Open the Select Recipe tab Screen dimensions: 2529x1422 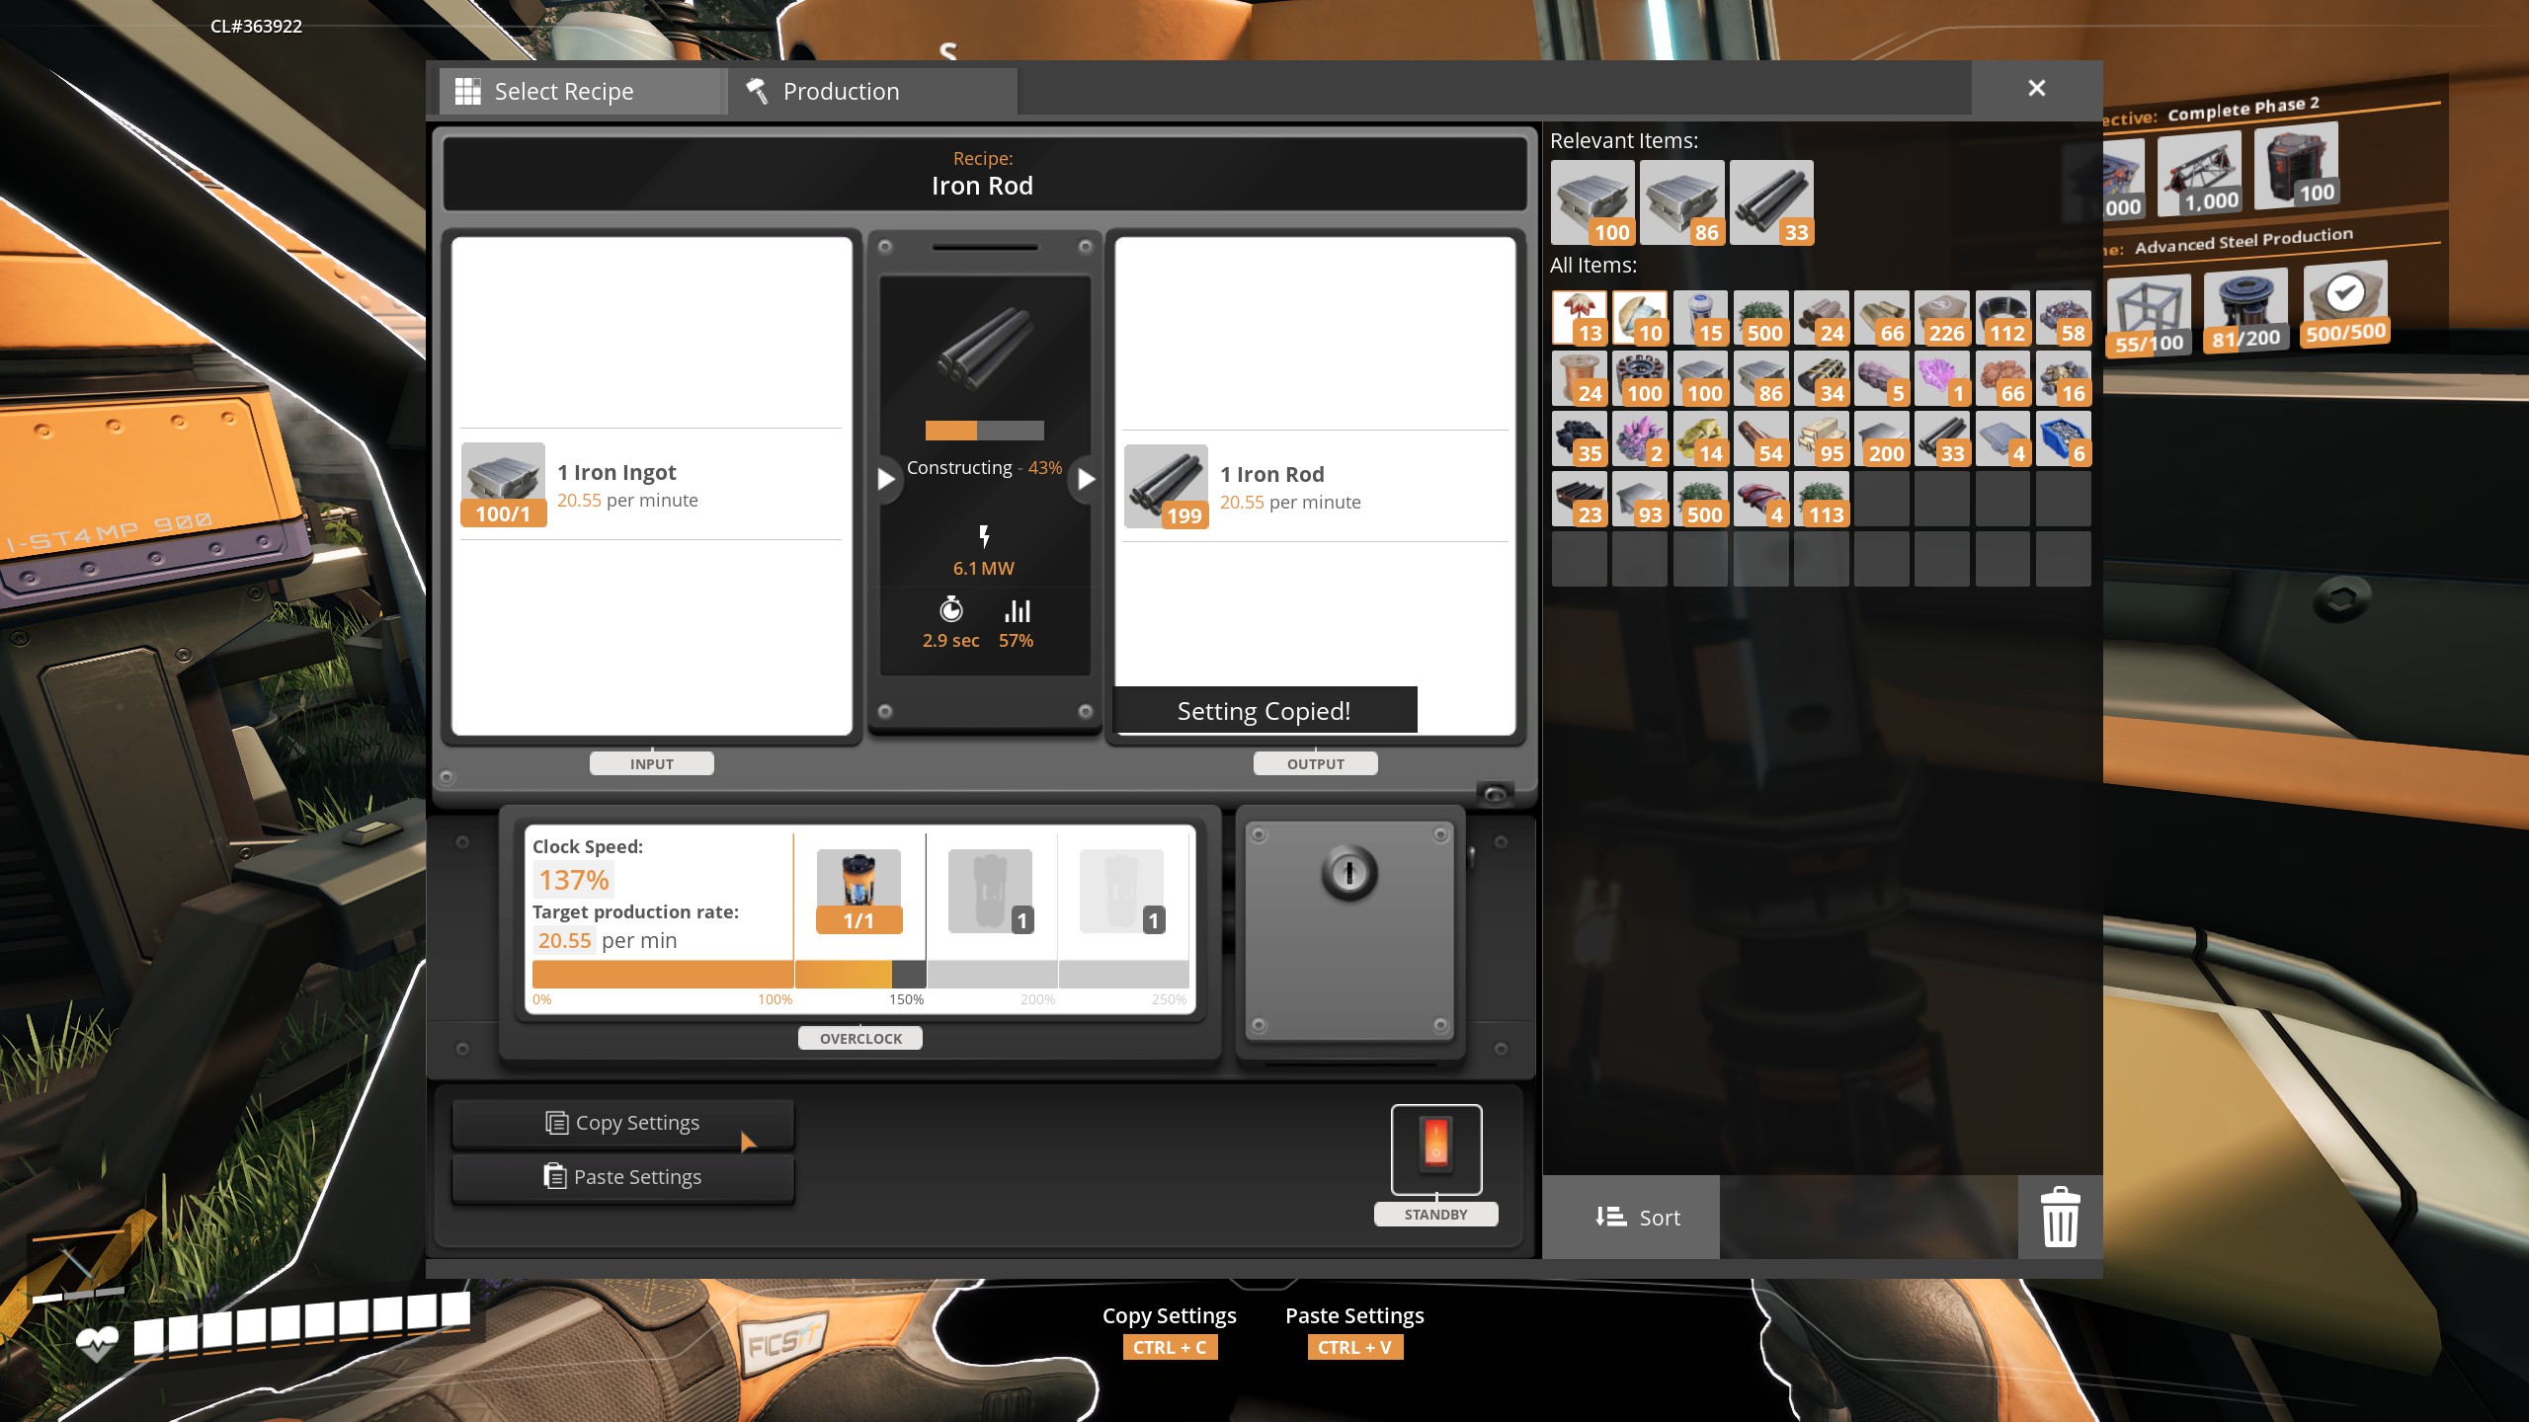(563, 90)
